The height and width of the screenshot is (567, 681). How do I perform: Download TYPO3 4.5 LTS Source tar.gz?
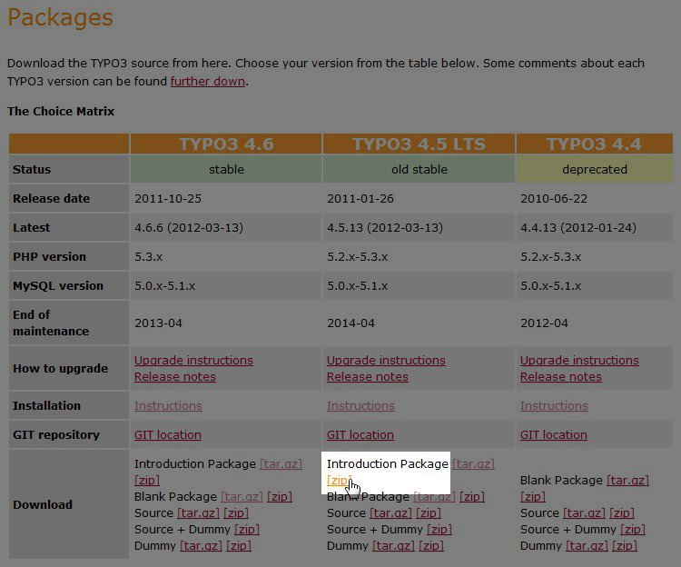390,513
